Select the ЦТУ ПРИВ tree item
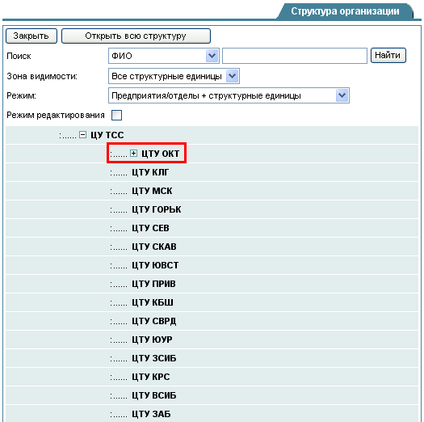The height and width of the screenshot is (422, 424). point(154,284)
